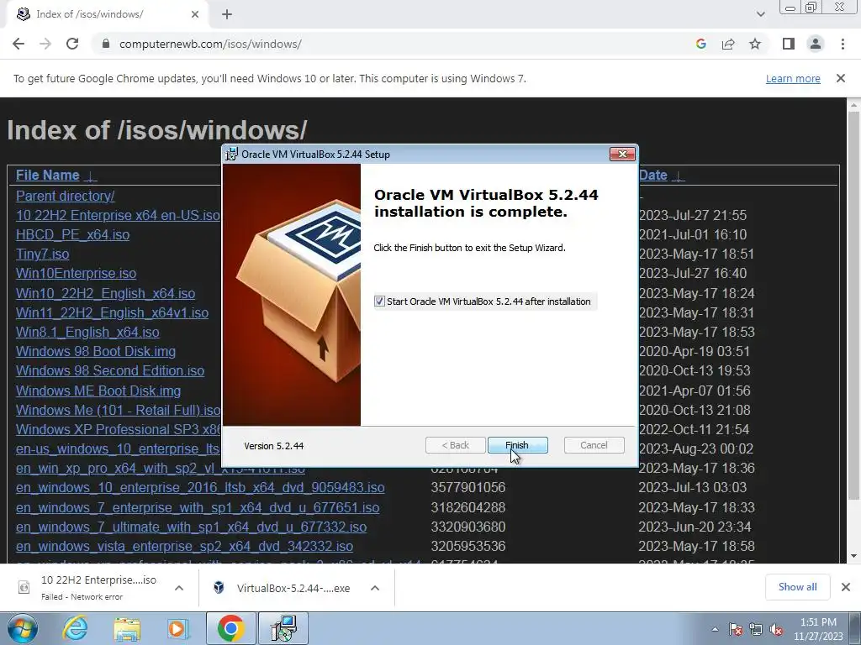Viewport: 861px width, 645px height.
Task: Click page vertical scrollbar up arrow
Action: [x=853, y=104]
